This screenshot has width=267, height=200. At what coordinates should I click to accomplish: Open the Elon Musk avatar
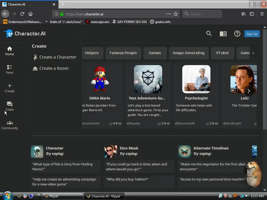coord(111,151)
